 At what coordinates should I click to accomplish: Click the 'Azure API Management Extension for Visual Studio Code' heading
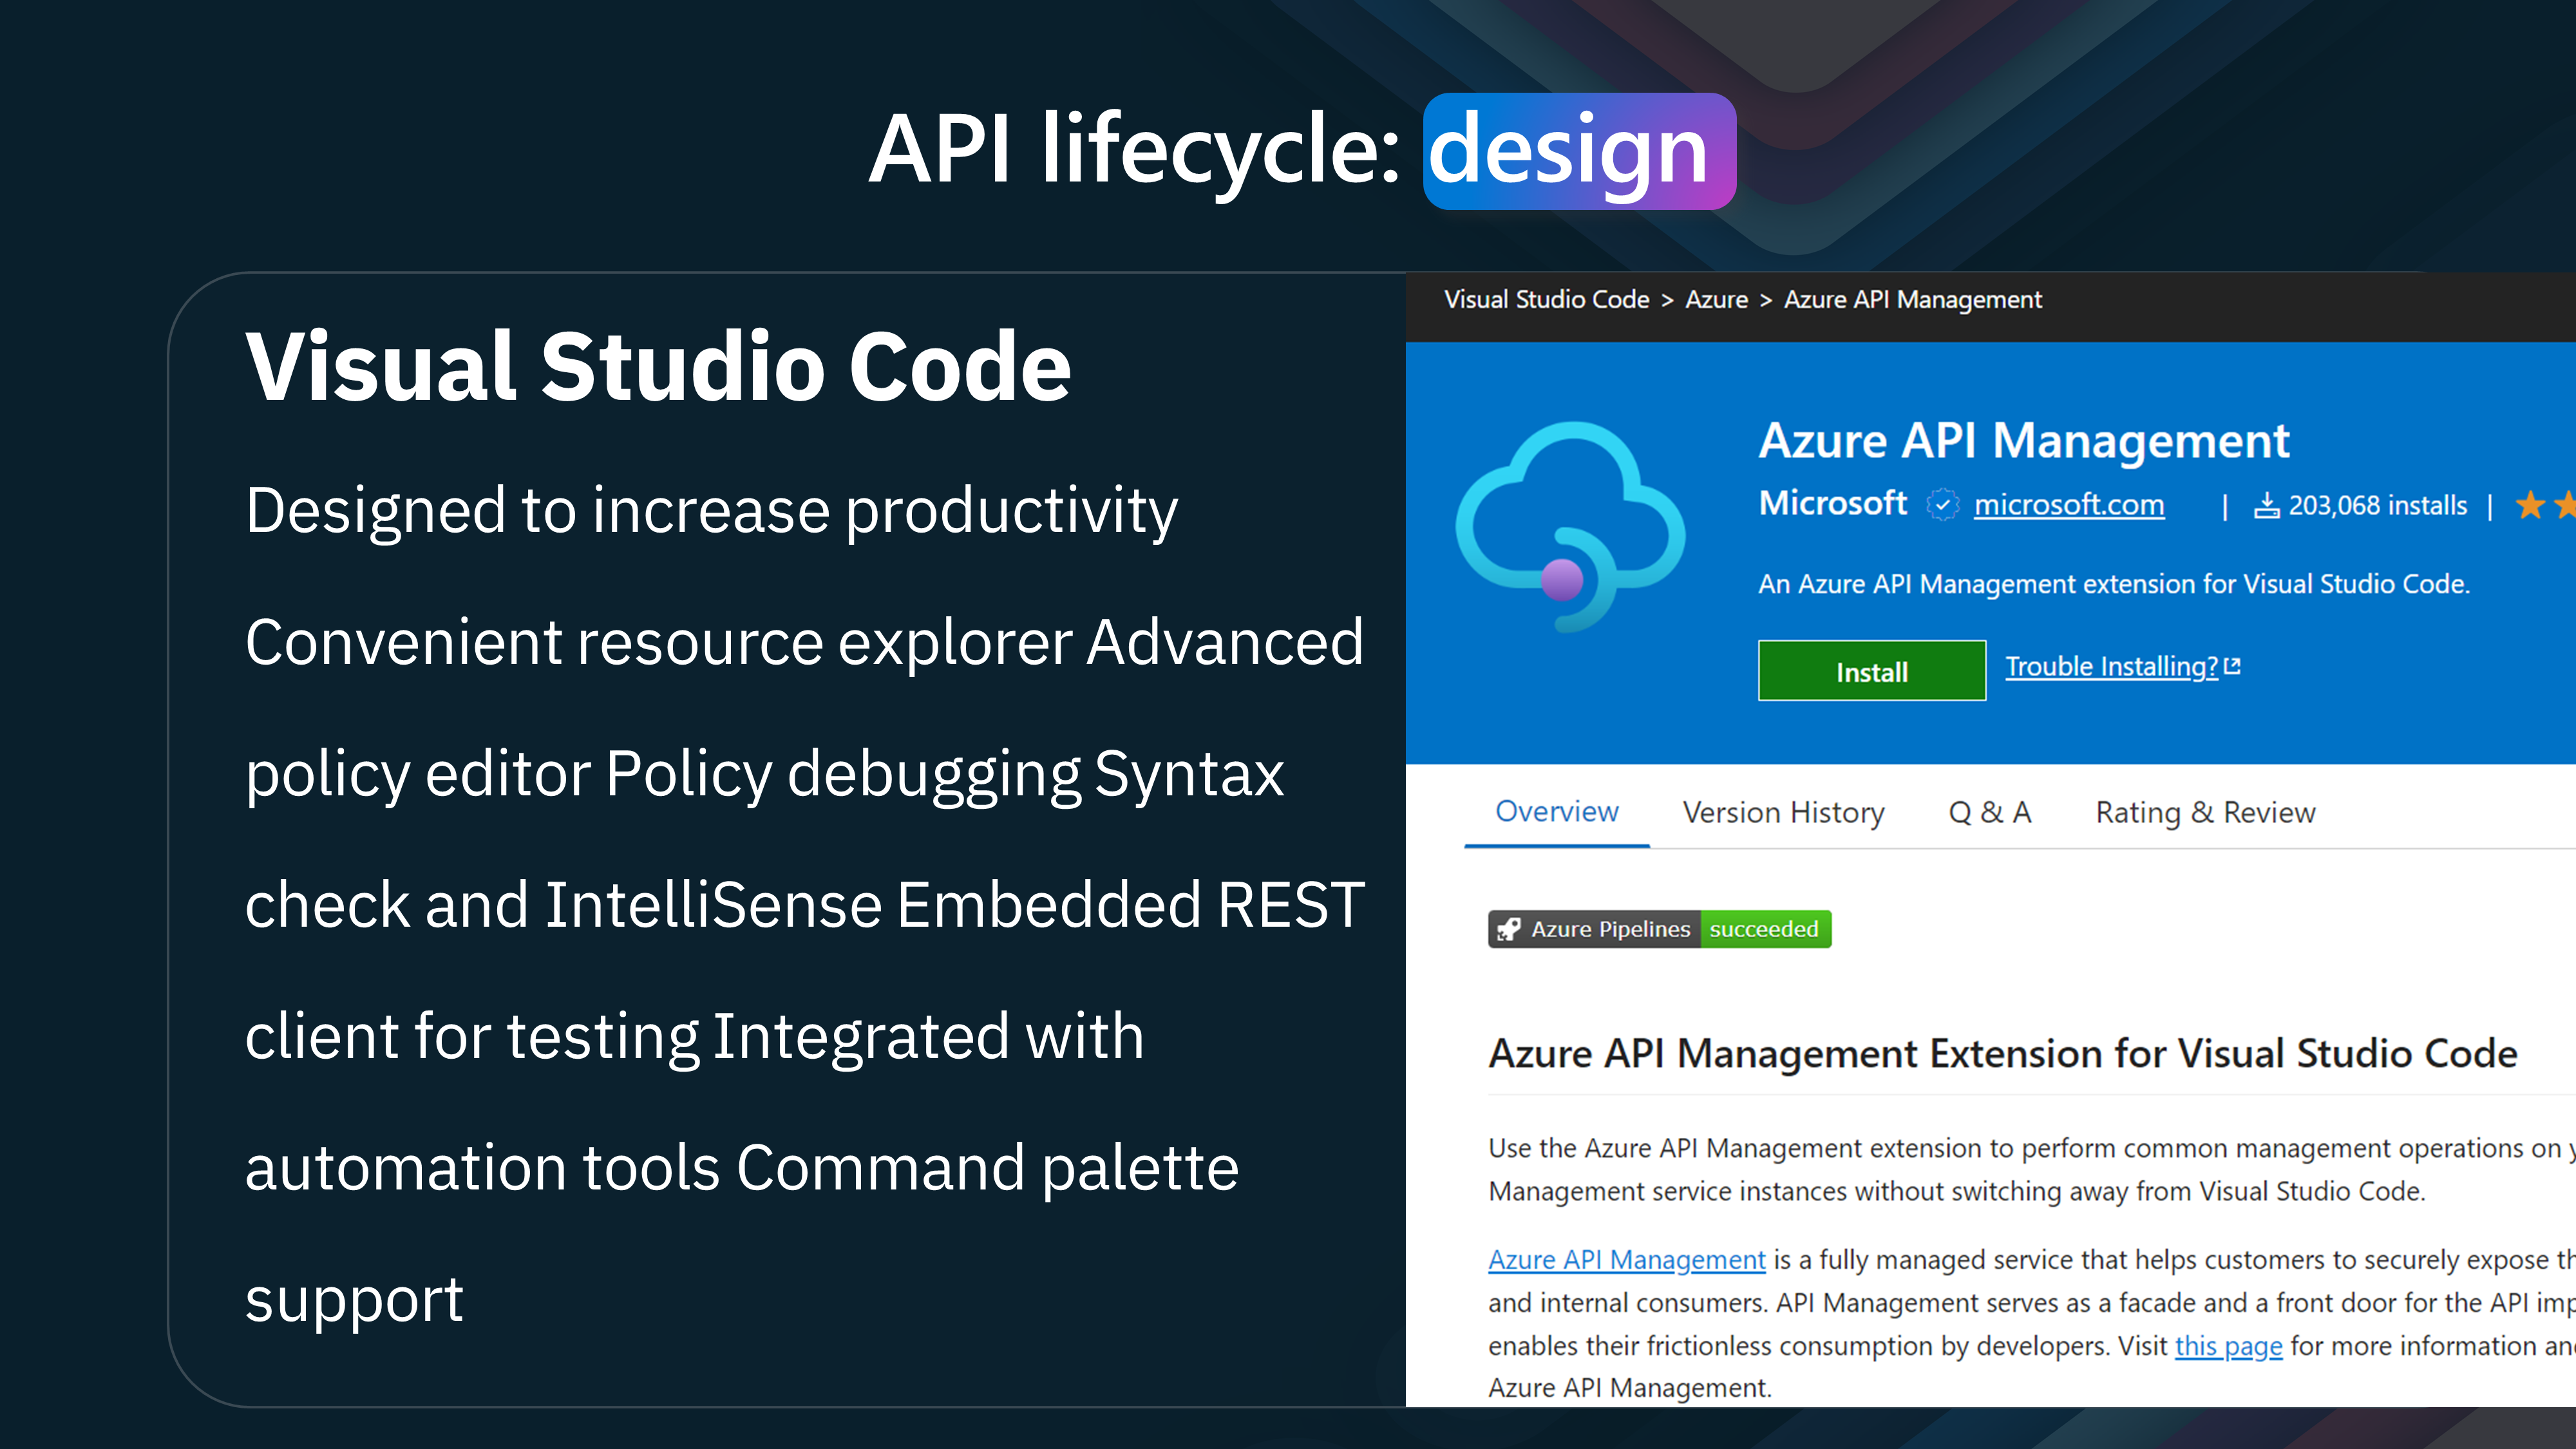2003,1054
